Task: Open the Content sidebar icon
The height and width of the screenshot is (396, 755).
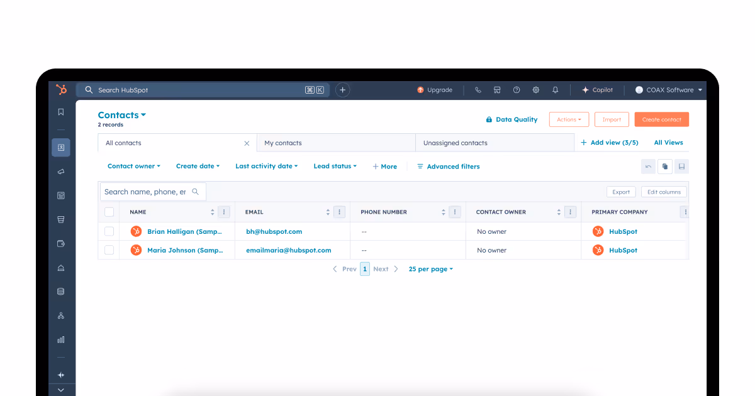Action: tap(61, 195)
